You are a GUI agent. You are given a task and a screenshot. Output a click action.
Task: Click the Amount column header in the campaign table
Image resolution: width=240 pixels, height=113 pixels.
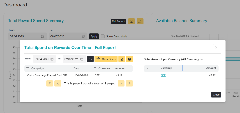[120, 68]
